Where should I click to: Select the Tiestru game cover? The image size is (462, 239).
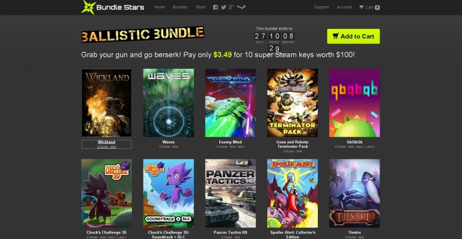(x=355, y=193)
